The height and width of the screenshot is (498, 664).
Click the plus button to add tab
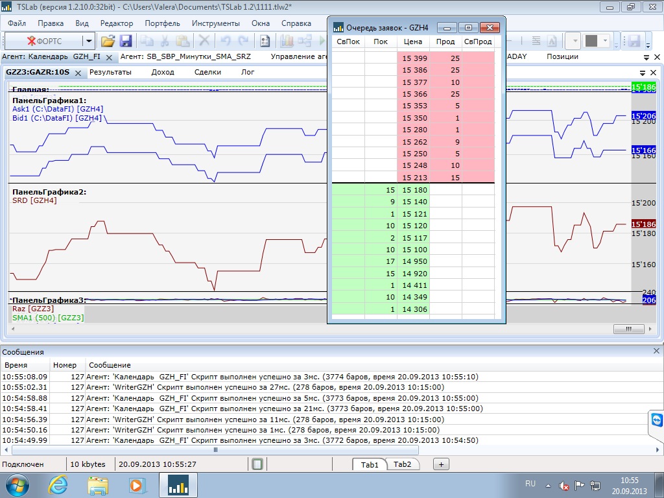441,464
